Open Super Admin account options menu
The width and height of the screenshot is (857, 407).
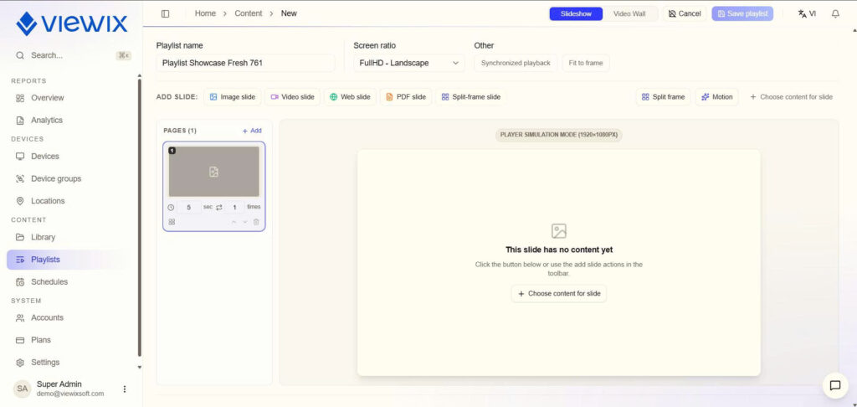tap(125, 389)
